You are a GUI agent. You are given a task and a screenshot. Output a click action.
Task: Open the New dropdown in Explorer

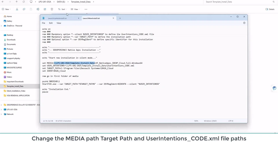pos(6,9)
